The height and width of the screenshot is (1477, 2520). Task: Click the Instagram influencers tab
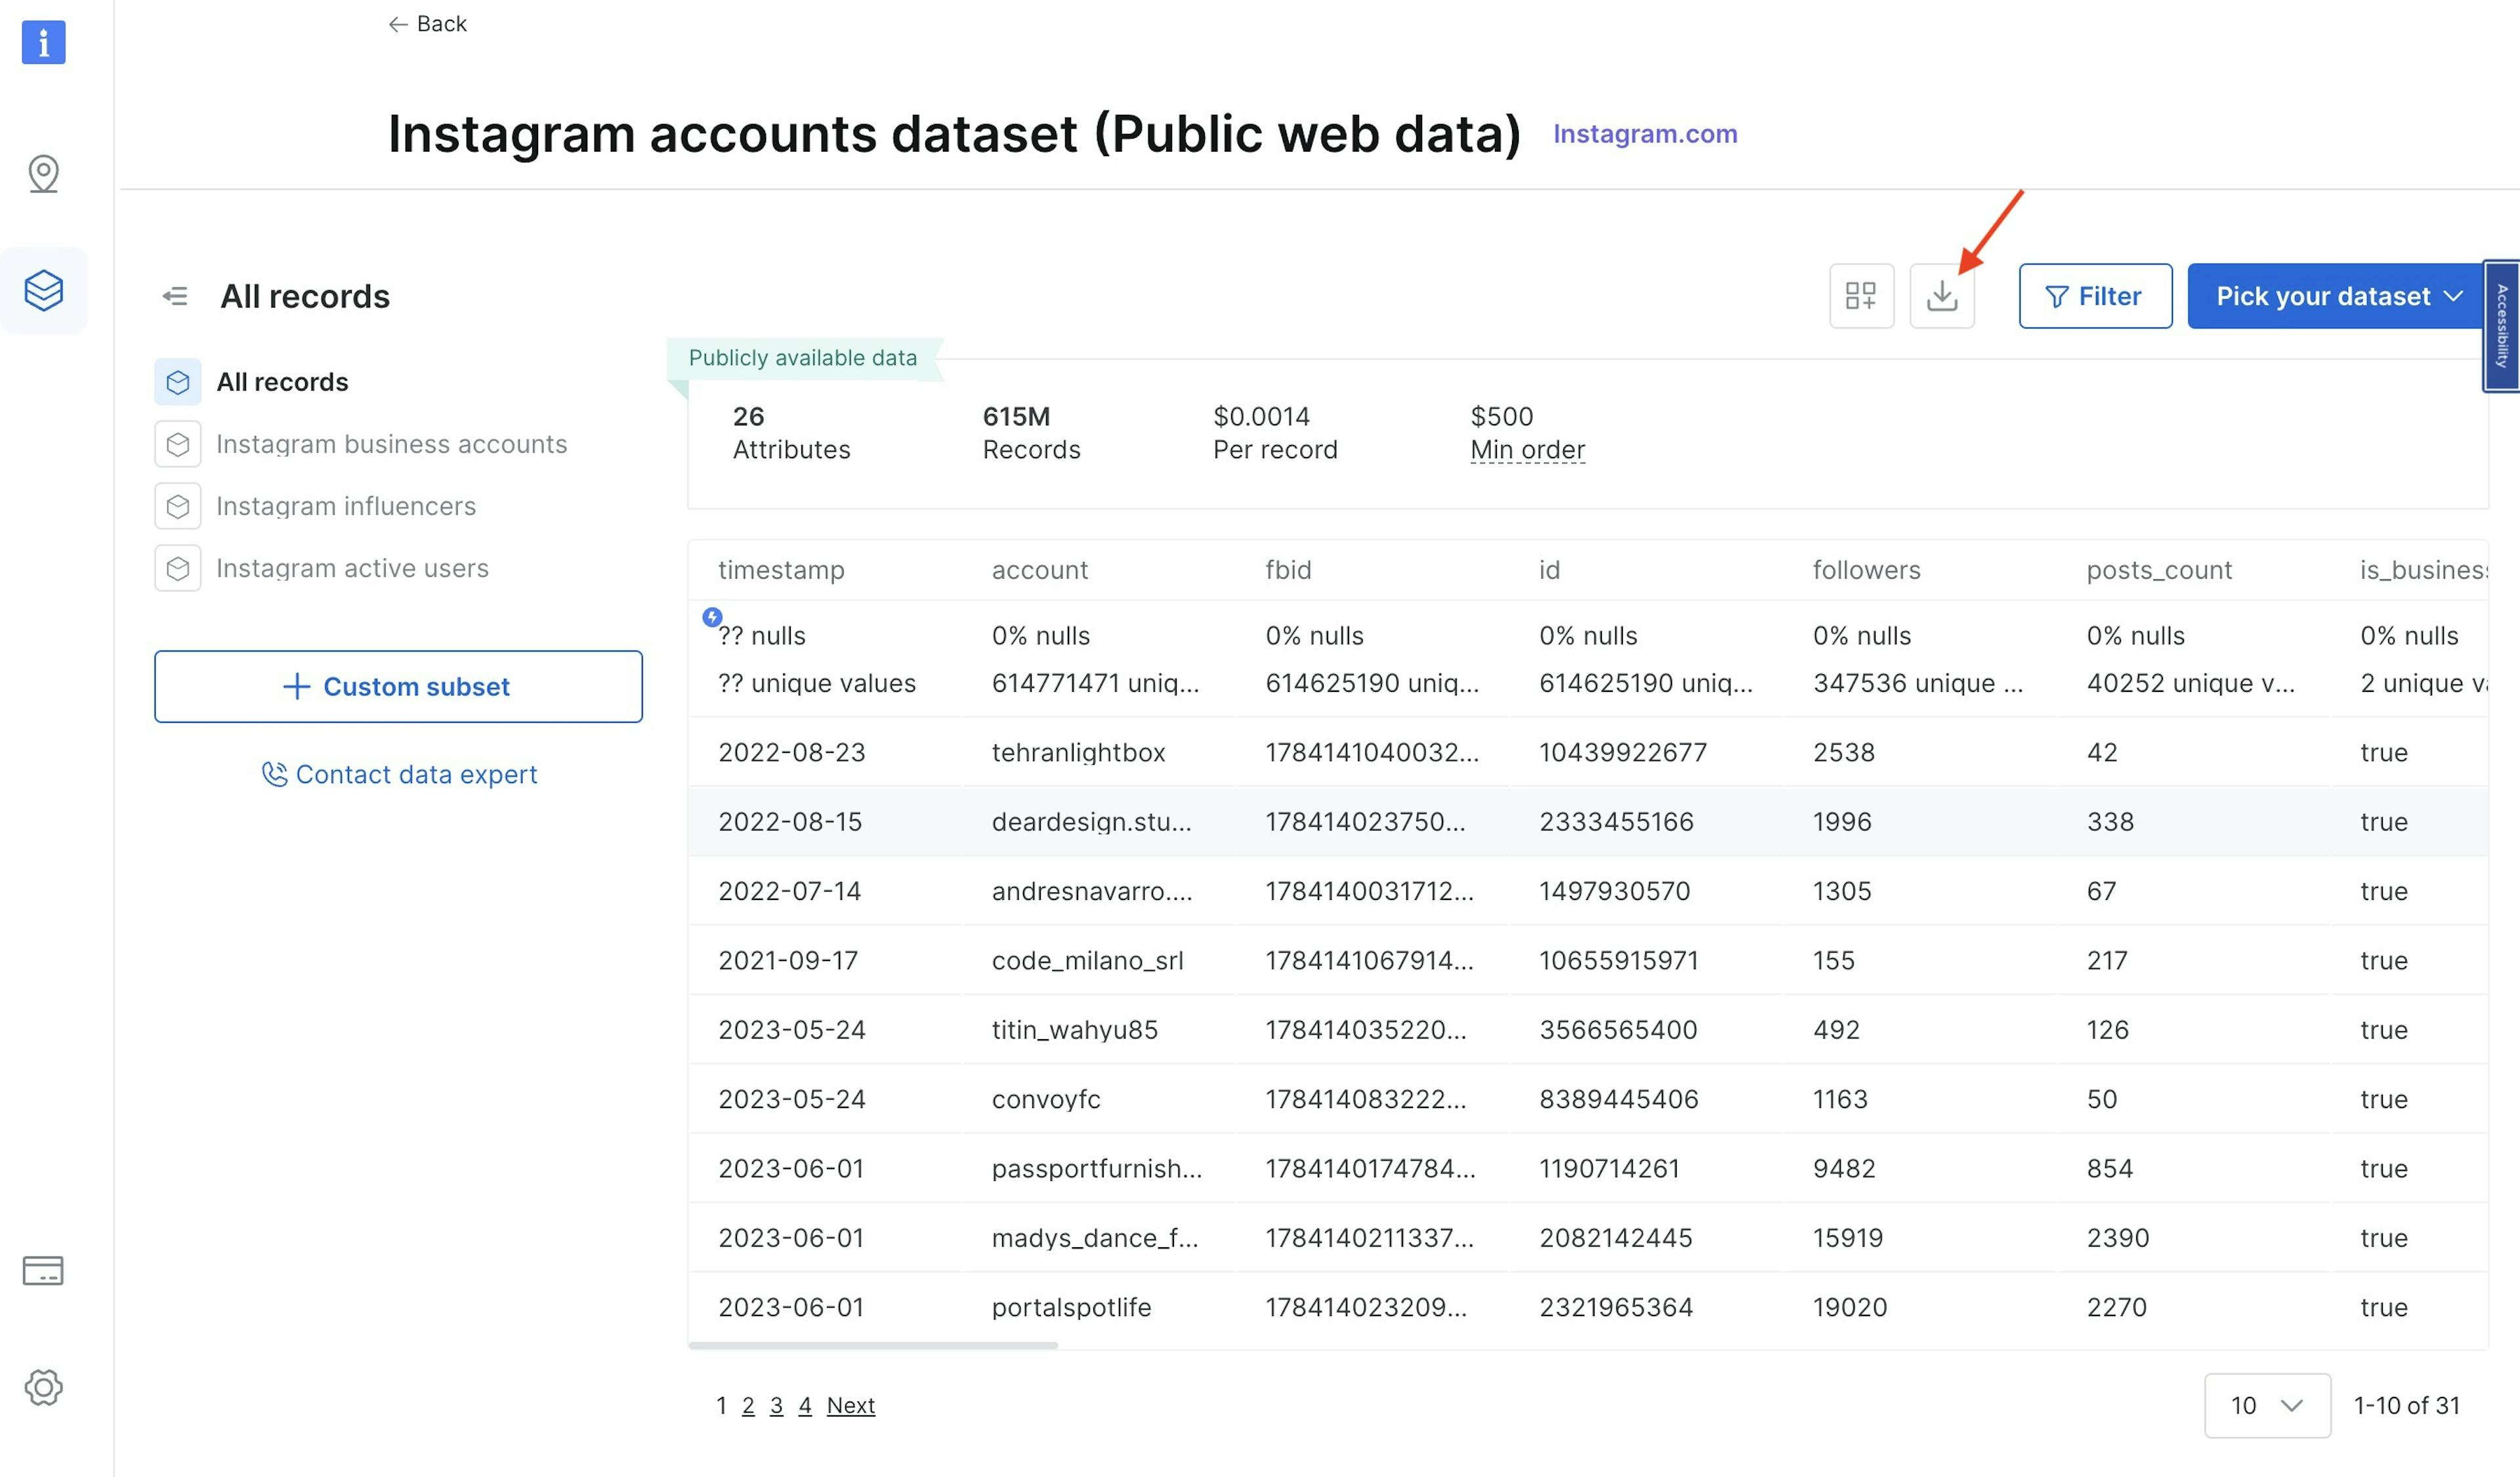[x=346, y=505]
